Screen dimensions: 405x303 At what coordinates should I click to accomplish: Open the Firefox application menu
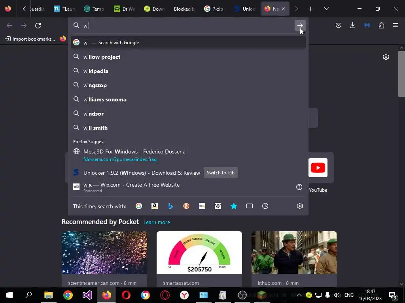[396, 25]
